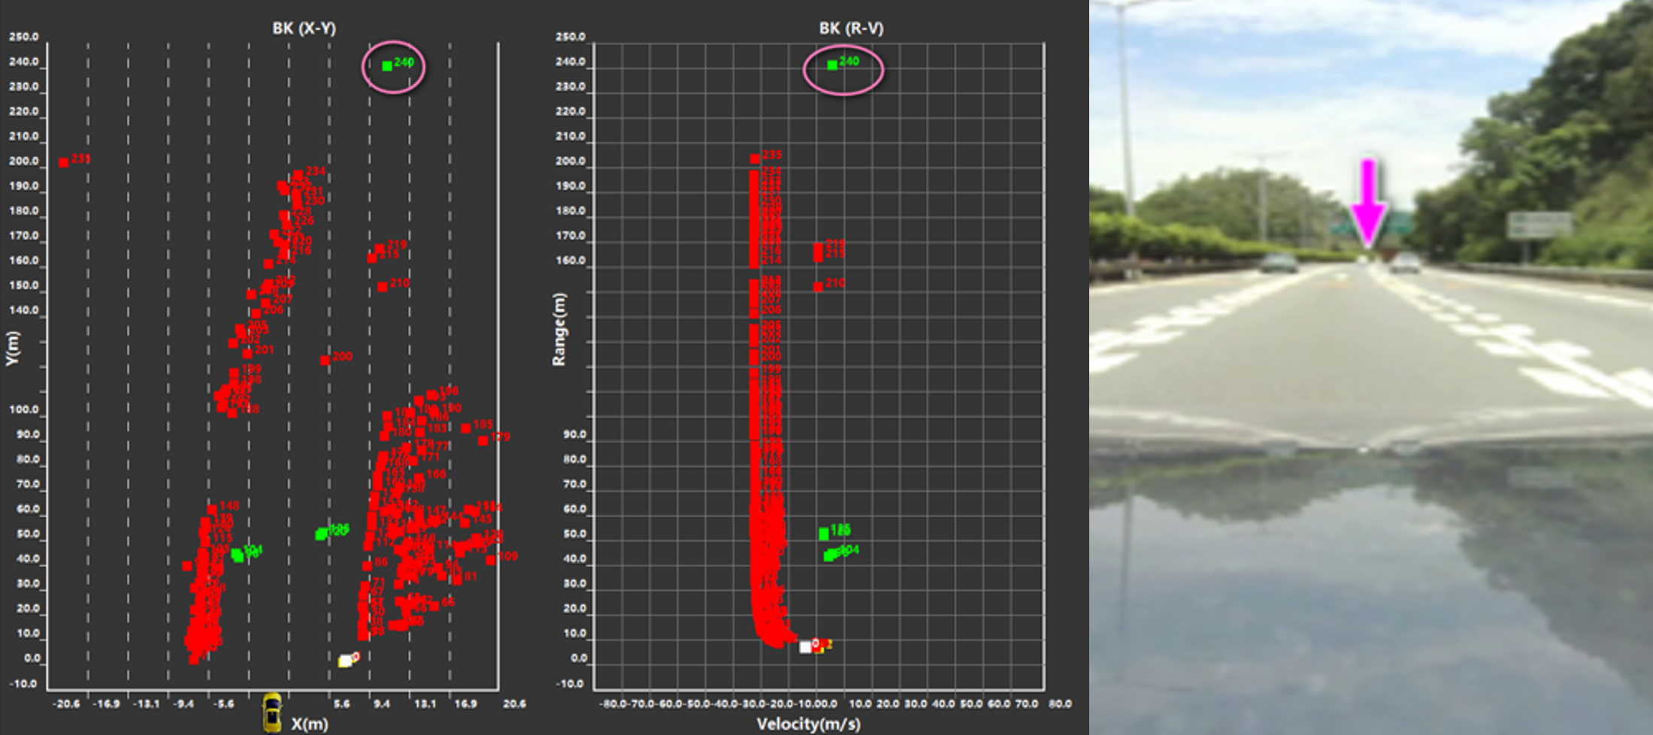Click red point 235 atop R-V column

(x=755, y=158)
